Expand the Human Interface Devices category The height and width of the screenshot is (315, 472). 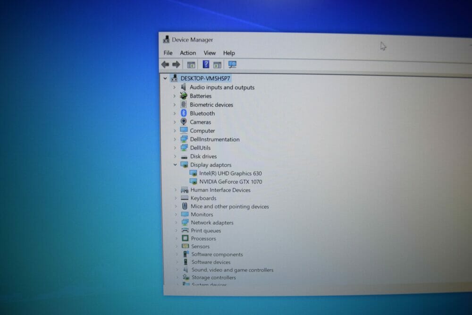coord(176,190)
